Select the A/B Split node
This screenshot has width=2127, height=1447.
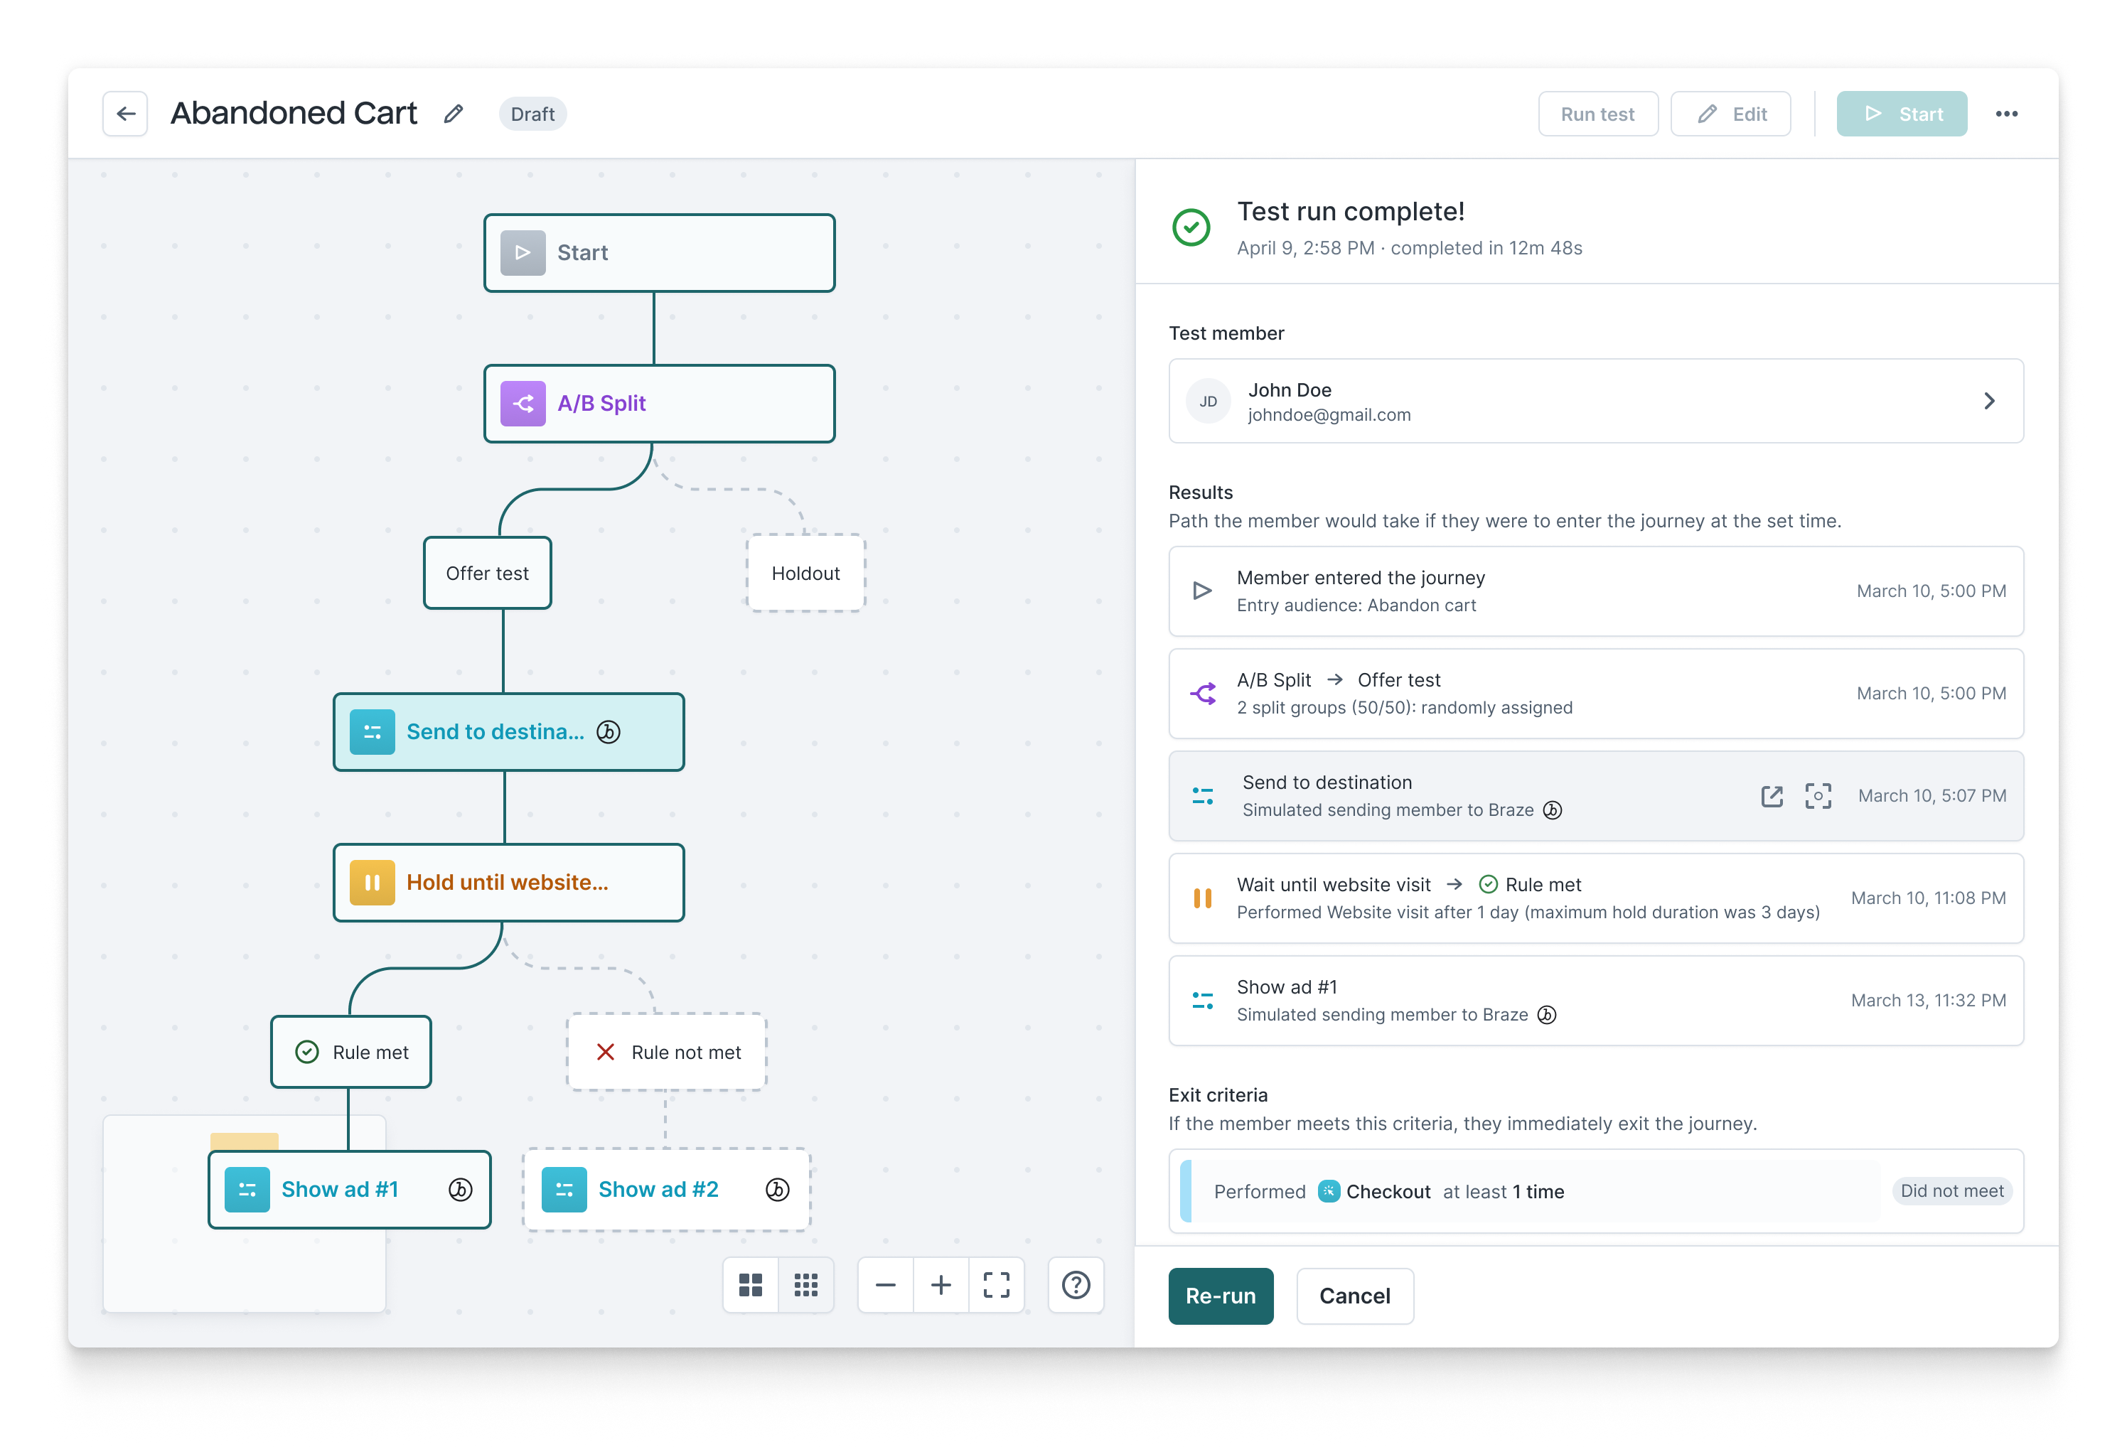pyautogui.click(x=659, y=404)
